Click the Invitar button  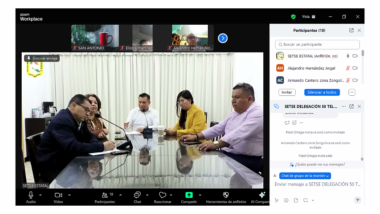[287, 92]
